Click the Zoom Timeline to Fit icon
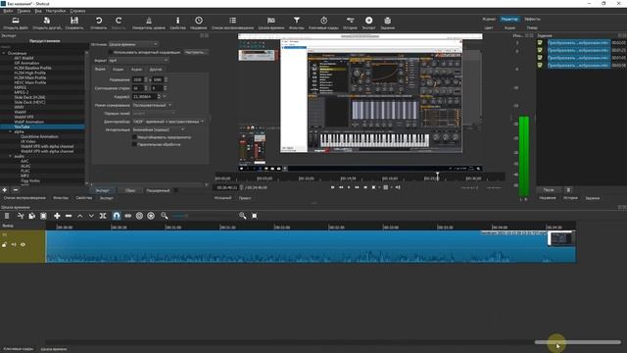Viewport: 627px width, 353px height. click(x=255, y=216)
